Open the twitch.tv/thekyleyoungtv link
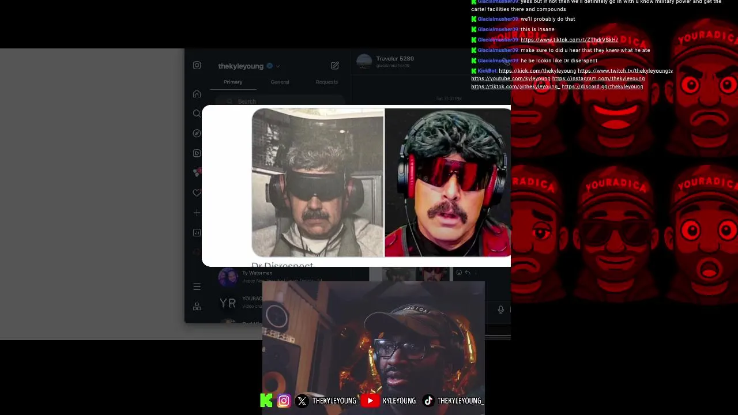The image size is (738, 415). [625, 71]
